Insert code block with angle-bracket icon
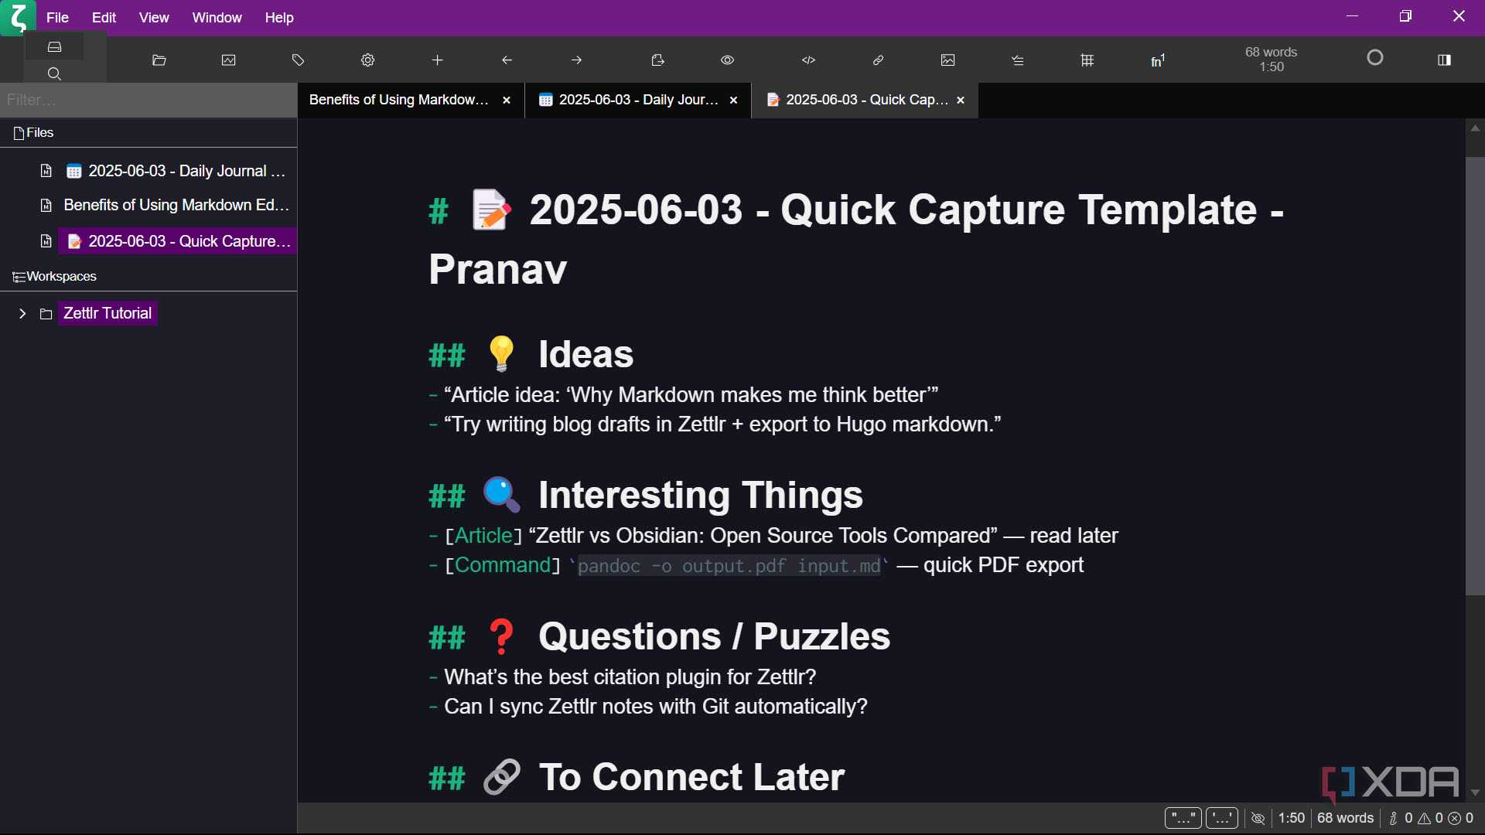 point(809,60)
